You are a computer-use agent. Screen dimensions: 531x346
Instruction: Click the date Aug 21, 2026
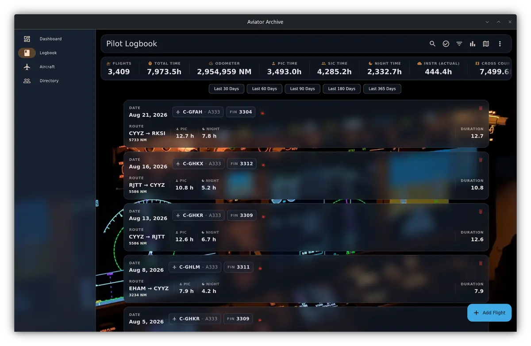(148, 115)
